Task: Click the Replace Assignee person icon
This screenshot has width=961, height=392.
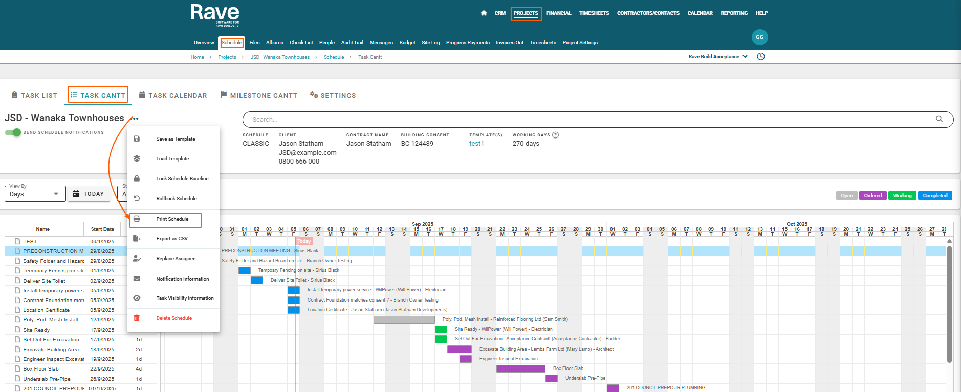Action: (x=137, y=259)
